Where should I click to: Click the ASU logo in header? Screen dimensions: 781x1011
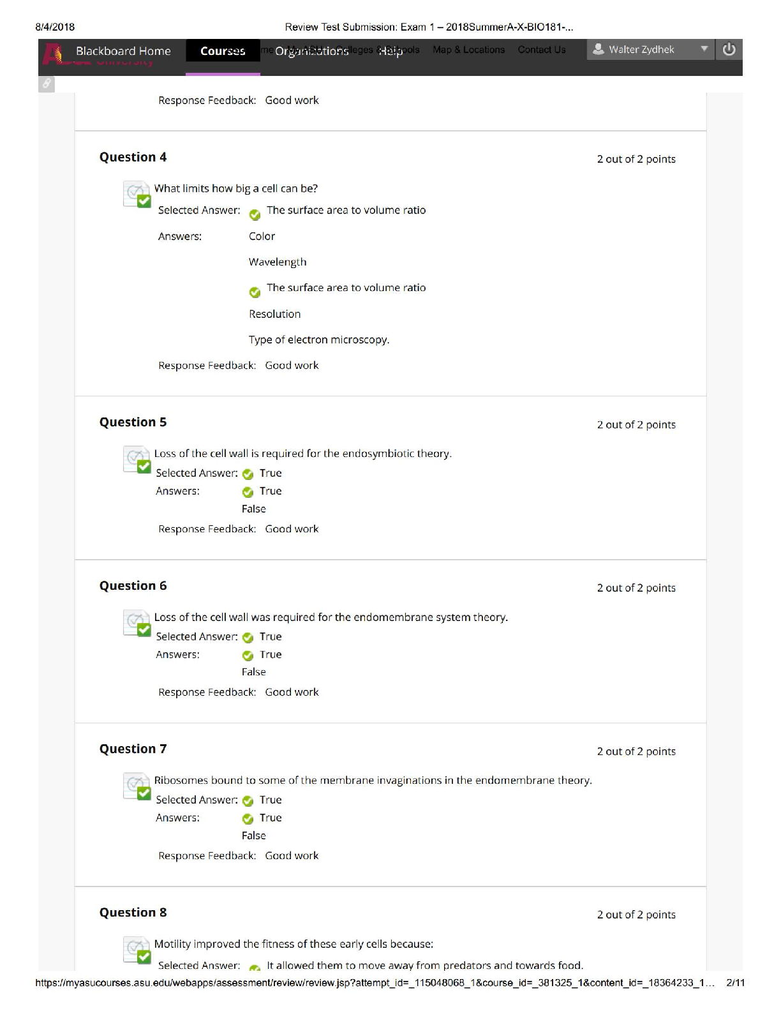52,54
